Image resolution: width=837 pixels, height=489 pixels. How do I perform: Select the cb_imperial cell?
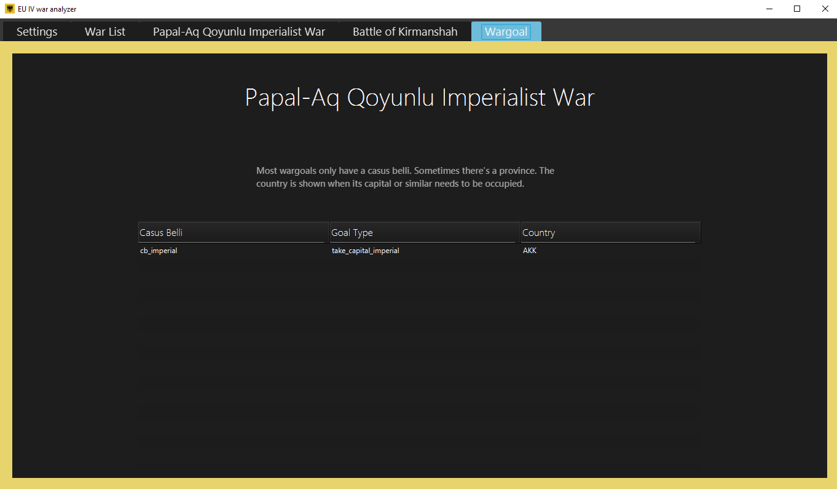[x=234, y=251]
